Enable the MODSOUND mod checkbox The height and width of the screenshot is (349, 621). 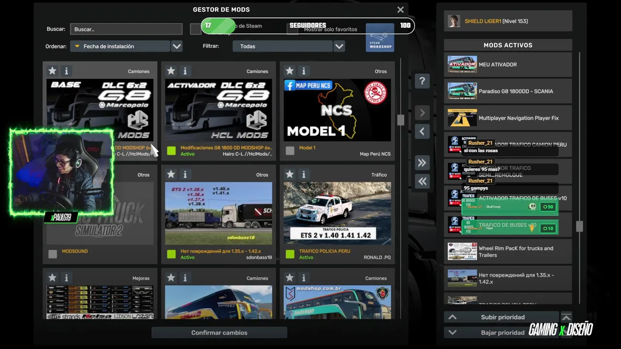[53, 254]
